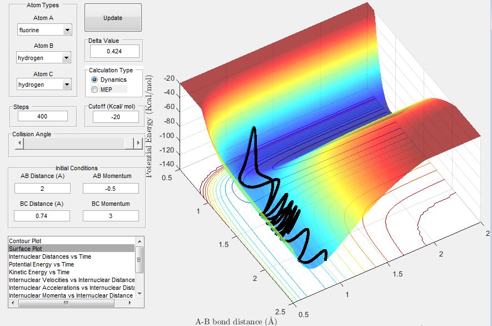This screenshot has height=326, width=492.
Task: Click the plot list scroll-up arrow
Action: [x=140, y=241]
